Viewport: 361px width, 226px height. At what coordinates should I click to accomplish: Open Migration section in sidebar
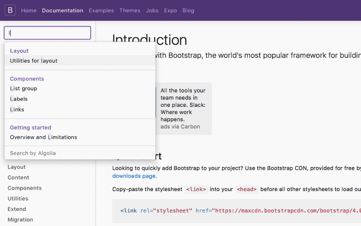[20, 220]
